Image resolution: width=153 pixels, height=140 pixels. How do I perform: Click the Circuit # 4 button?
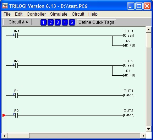(x=17, y=22)
